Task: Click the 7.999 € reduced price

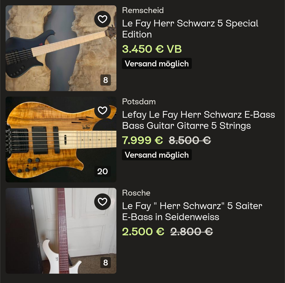Action: (x=142, y=141)
